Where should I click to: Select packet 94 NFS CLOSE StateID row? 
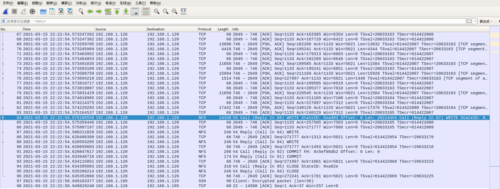pyautogui.click(x=245, y=166)
